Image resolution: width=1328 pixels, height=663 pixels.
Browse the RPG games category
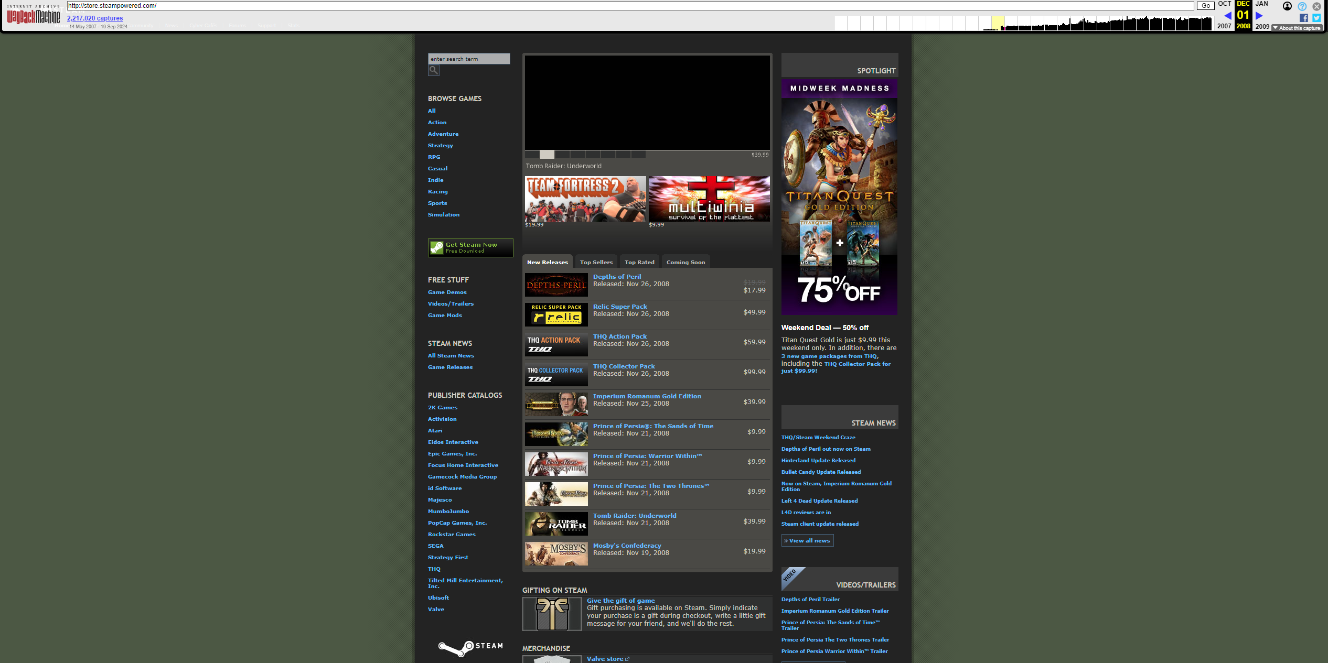434,157
